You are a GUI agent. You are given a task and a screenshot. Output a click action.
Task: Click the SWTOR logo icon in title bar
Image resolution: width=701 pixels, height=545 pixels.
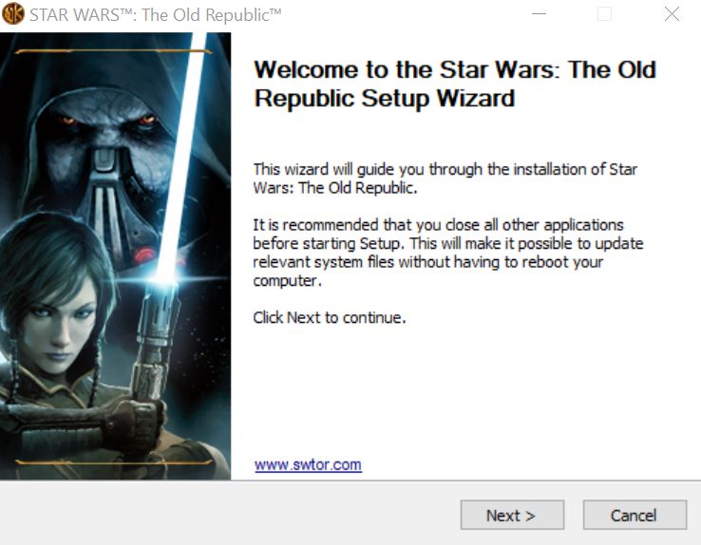click(x=13, y=14)
